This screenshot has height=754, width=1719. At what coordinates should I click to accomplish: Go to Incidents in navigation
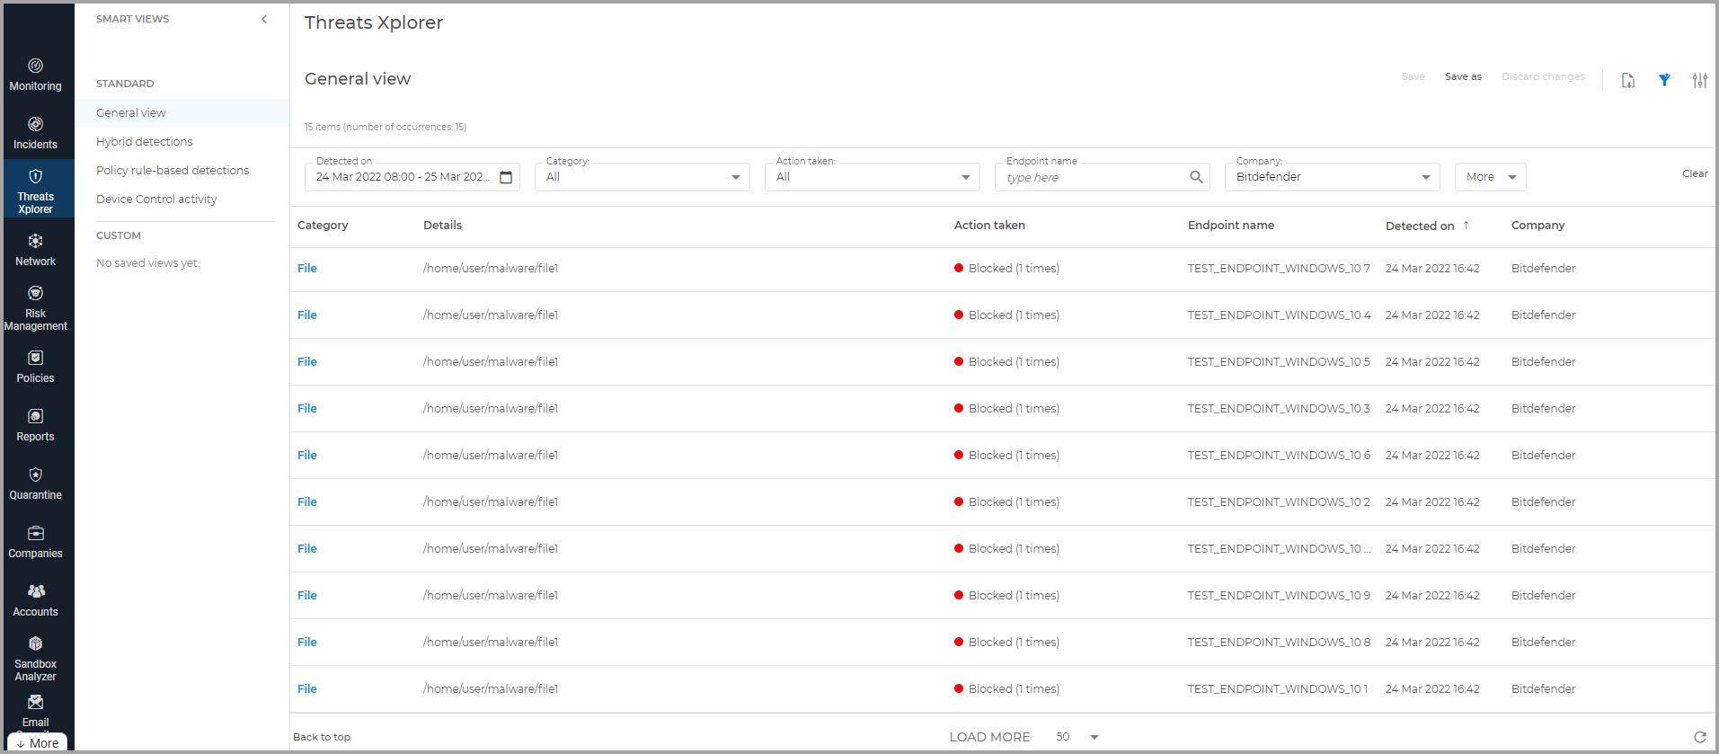[36, 133]
